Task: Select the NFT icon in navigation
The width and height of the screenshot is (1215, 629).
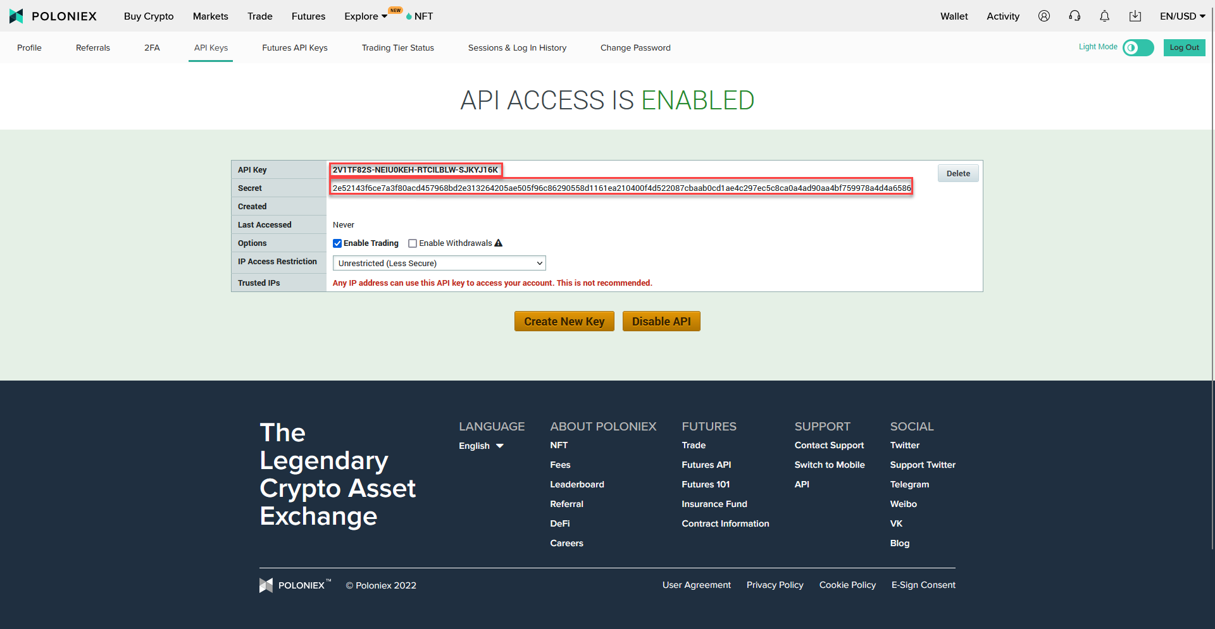Action: pyautogui.click(x=410, y=16)
